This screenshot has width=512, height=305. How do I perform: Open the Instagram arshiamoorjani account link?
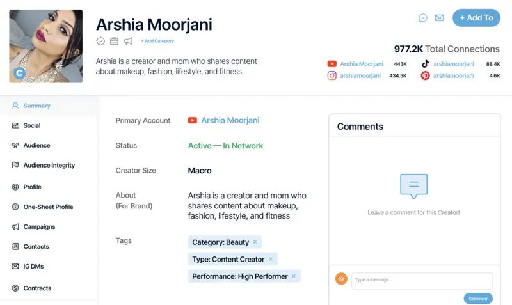(x=360, y=75)
